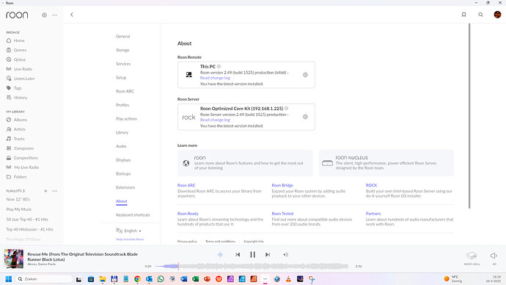Viewport: 506px width, 285px height.
Task: Switch to the Audio settings tab
Action: coord(121,146)
